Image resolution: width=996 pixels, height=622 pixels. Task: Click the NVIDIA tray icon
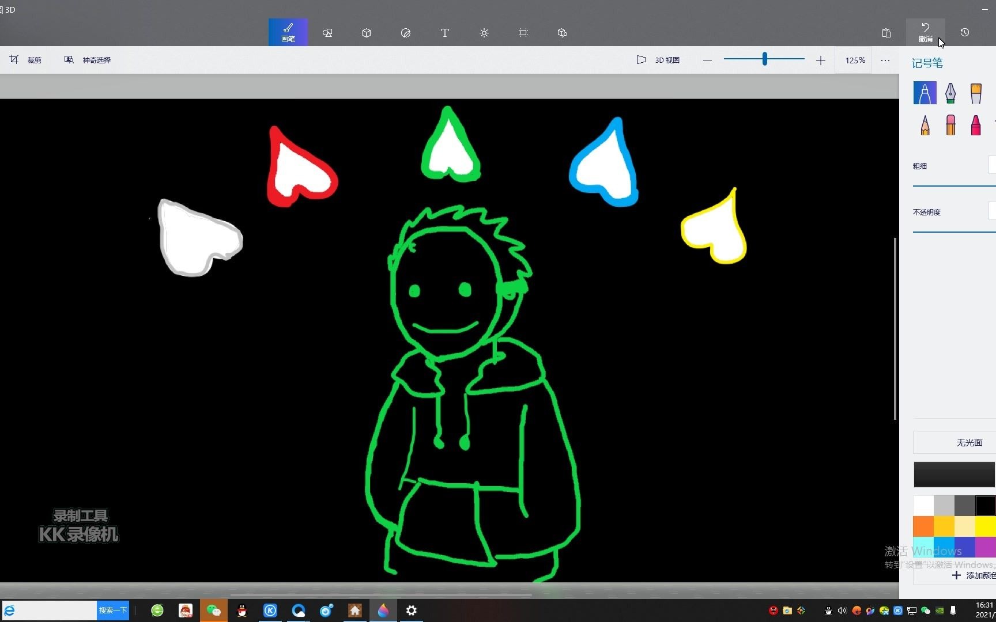(x=940, y=610)
